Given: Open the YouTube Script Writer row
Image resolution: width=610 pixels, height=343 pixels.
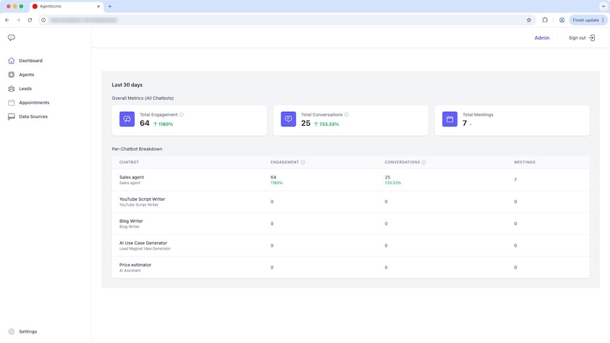Looking at the screenshot, I should [x=351, y=201].
